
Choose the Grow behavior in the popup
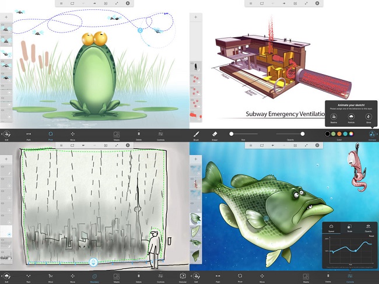click(367, 115)
